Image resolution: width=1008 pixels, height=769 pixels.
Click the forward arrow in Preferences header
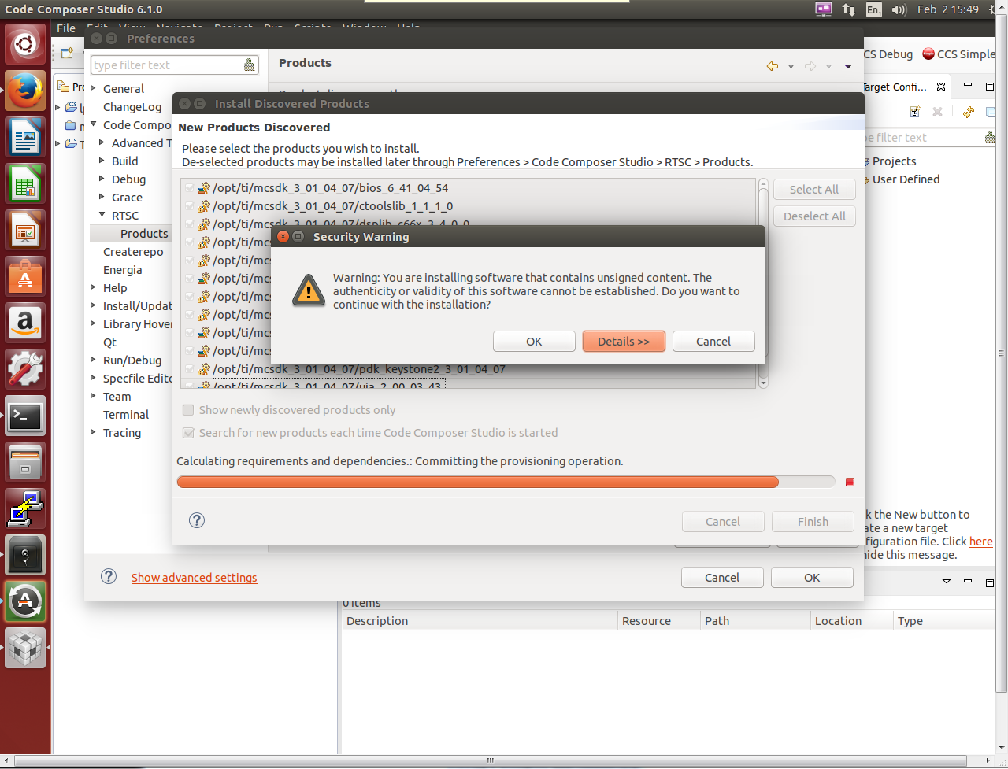(x=810, y=66)
